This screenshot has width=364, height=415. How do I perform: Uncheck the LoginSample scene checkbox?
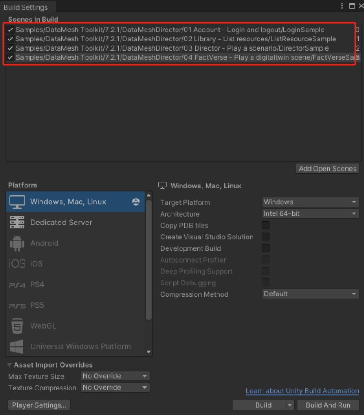(10, 30)
